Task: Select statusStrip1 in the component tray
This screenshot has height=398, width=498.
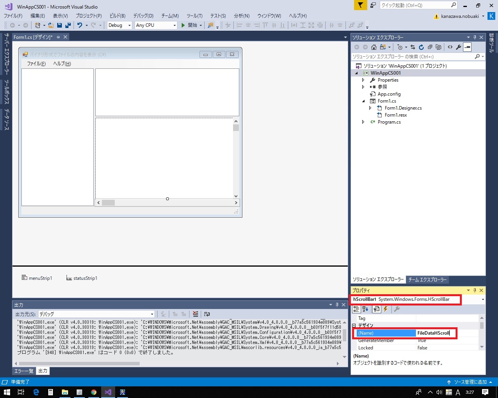Action: point(82,278)
